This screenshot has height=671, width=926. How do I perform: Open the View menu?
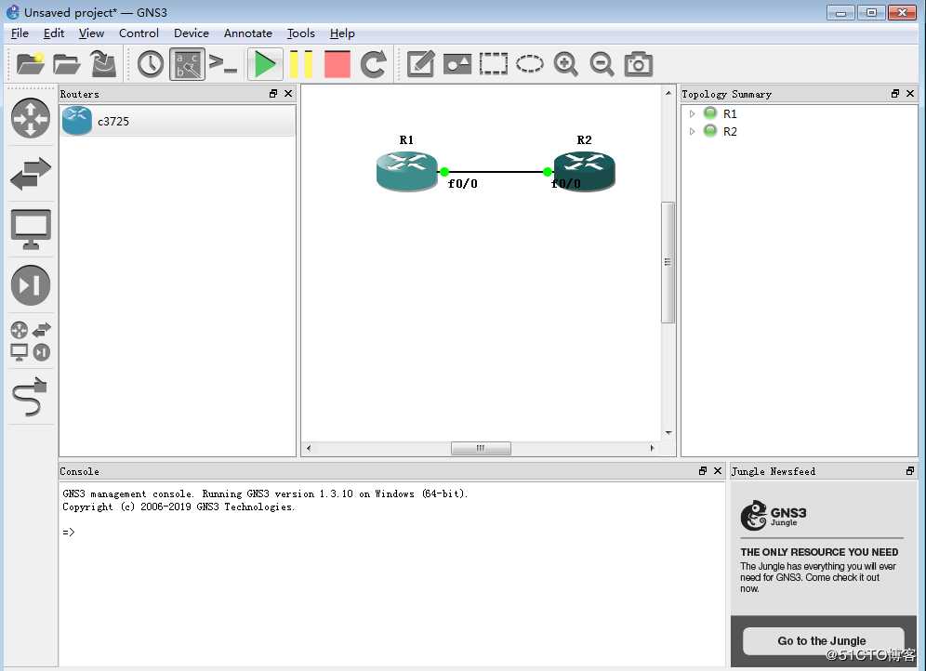tap(91, 33)
